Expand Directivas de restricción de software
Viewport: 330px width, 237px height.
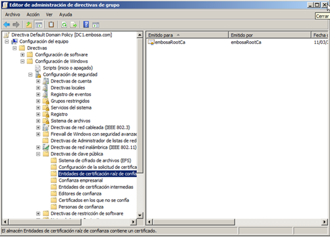pyautogui.click(x=38, y=213)
